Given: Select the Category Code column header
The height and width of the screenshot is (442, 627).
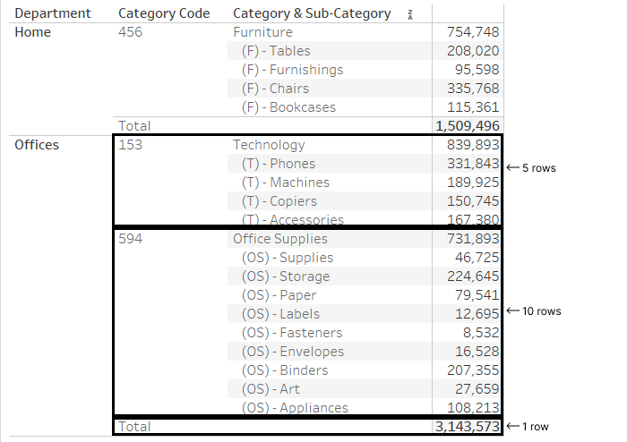Looking at the screenshot, I should click(164, 13).
